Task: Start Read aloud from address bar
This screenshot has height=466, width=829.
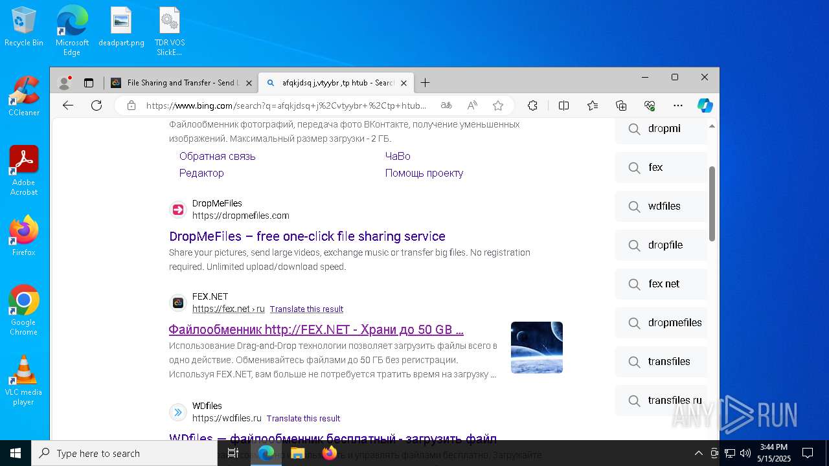Action: pos(472,105)
